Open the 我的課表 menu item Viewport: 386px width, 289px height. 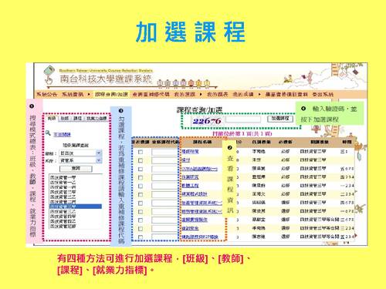218,94
